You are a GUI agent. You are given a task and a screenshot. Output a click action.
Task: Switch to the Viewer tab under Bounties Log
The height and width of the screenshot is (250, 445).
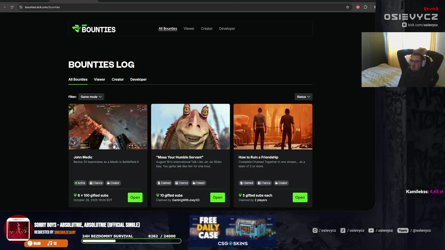(99, 80)
